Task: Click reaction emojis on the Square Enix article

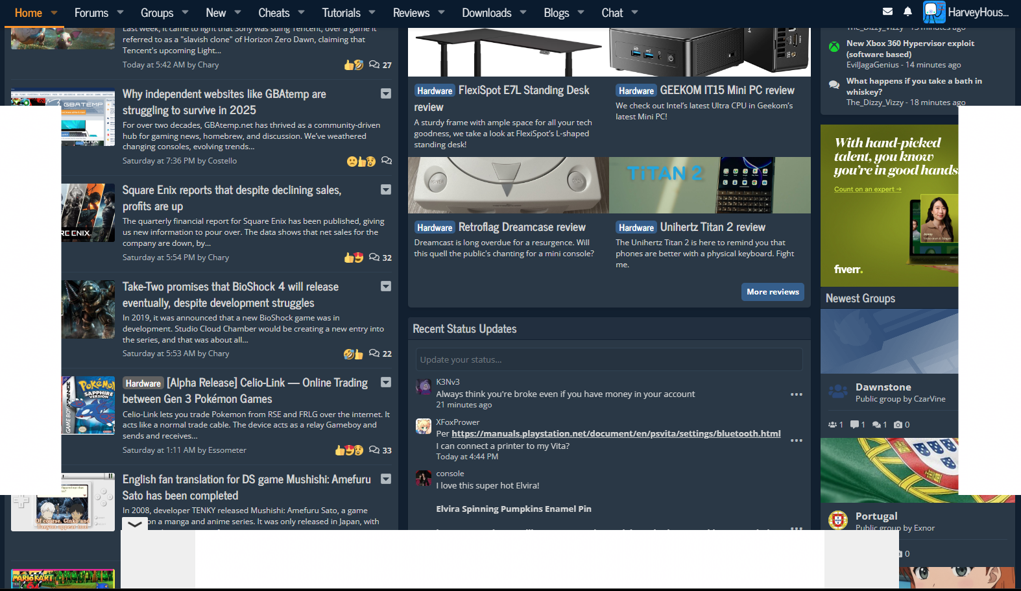Action: (354, 258)
